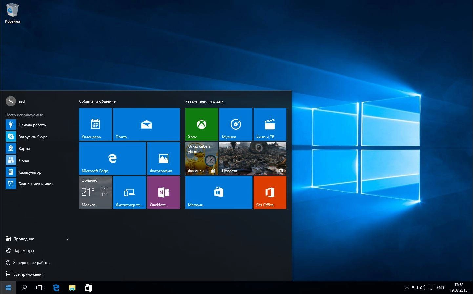The height and width of the screenshot is (294, 473).
Task: Open the Store (Магазин) tile
Action: [x=219, y=193]
